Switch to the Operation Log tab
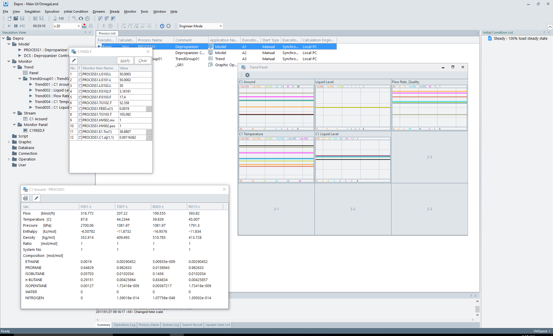553x336 pixels. [124, 325]
